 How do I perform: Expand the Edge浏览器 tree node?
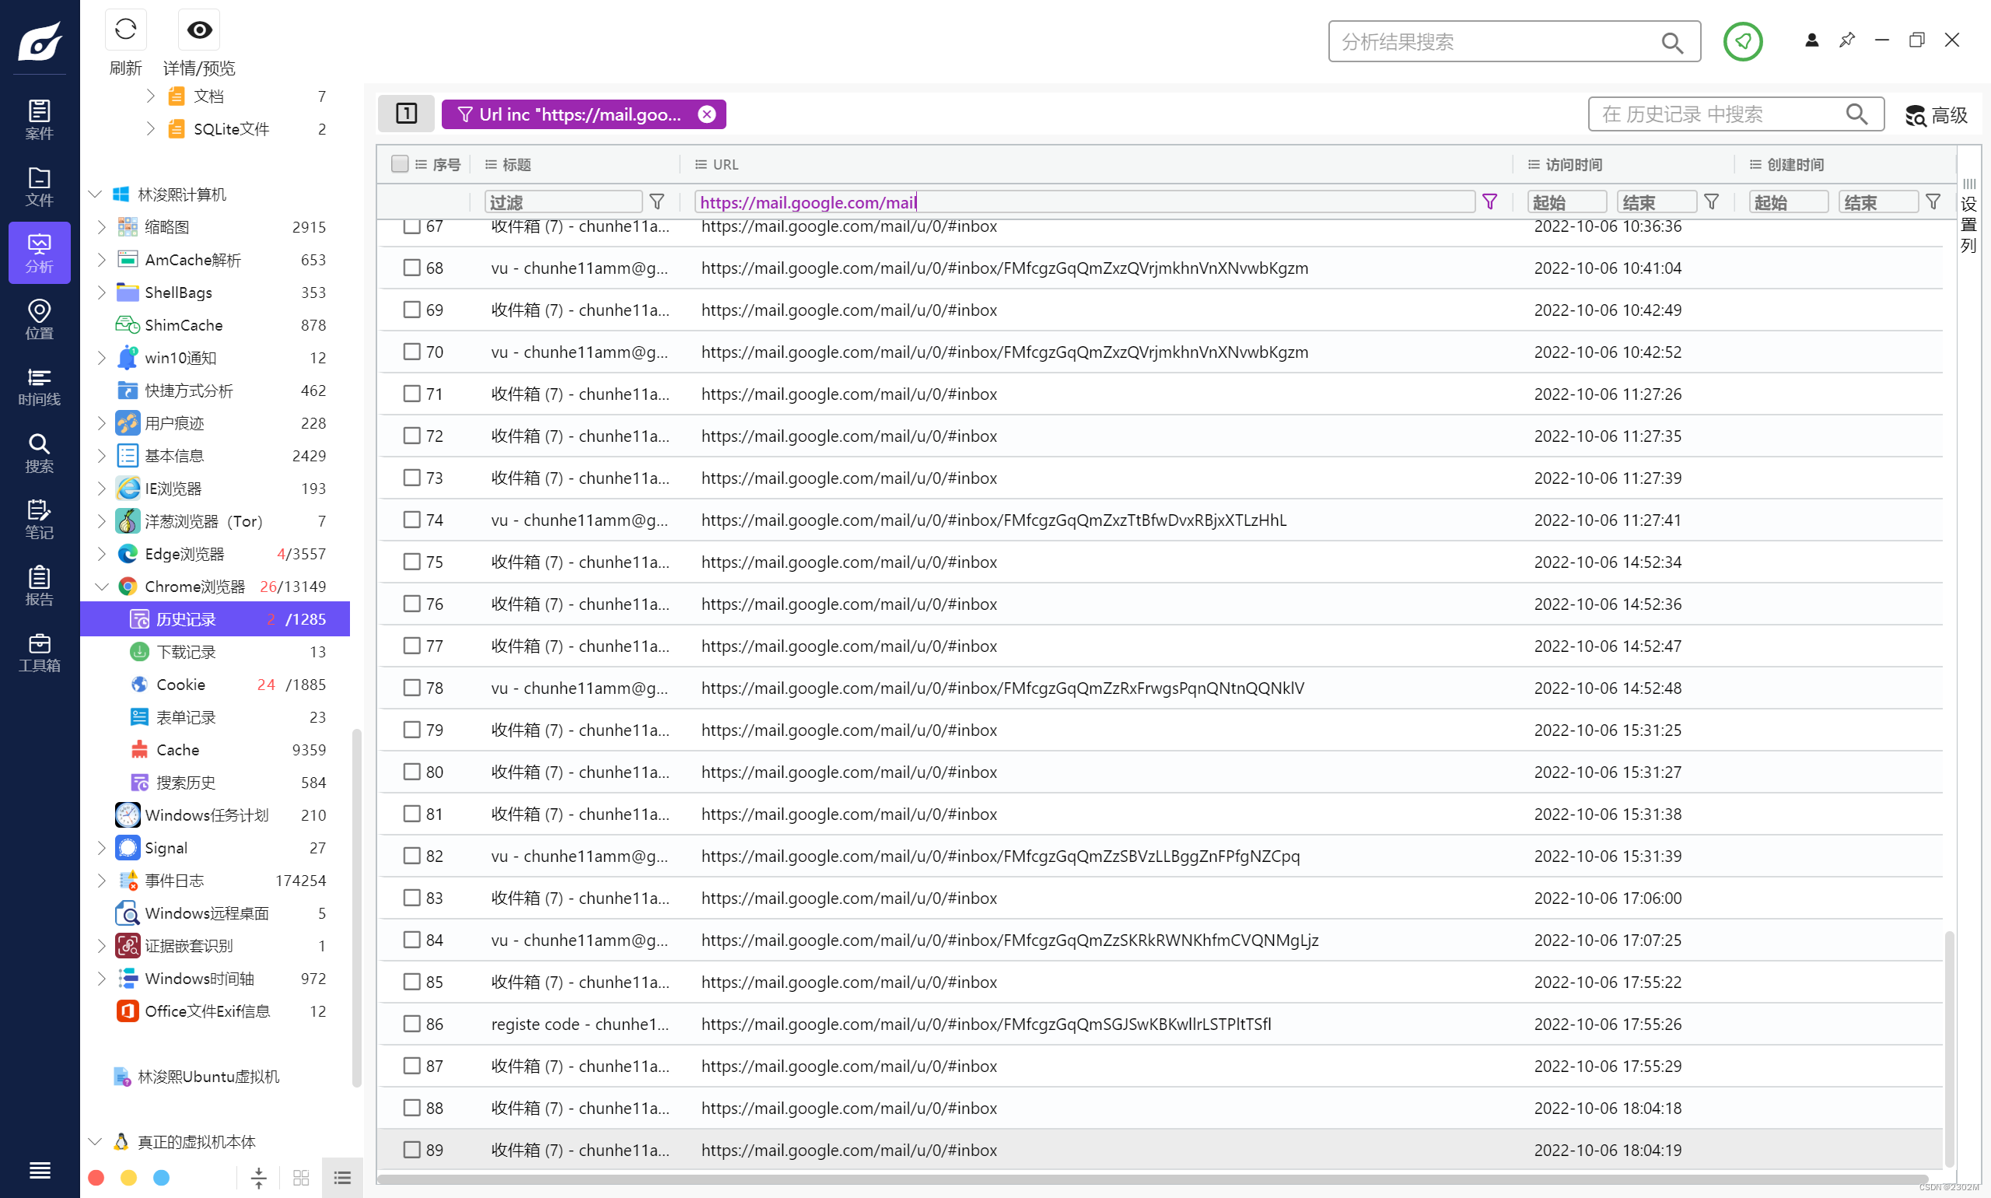[102, 554]
